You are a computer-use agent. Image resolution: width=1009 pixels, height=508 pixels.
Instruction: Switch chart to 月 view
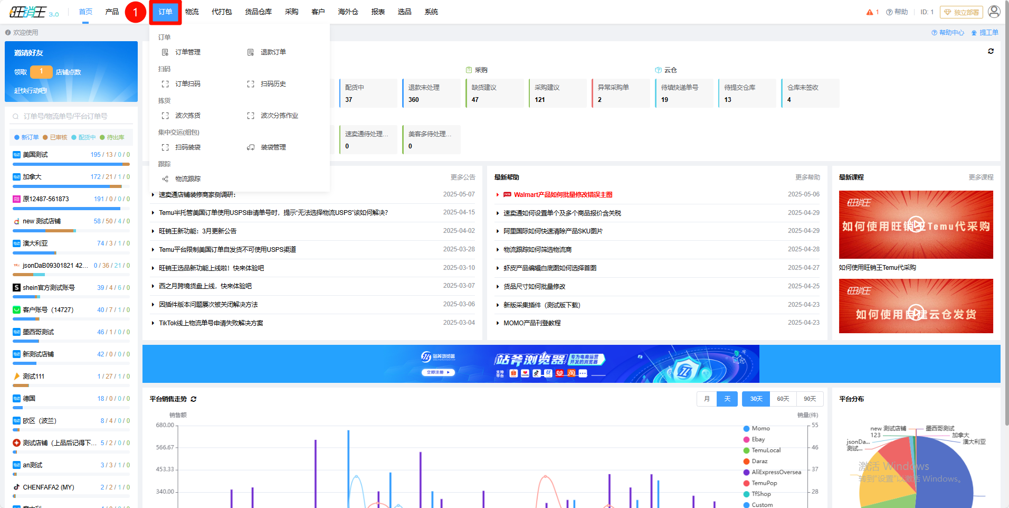pyautogui.click(x=707, y=399)
